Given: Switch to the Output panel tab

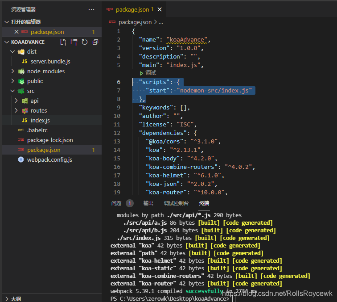Looking at the screenshot, I should 148,203.
